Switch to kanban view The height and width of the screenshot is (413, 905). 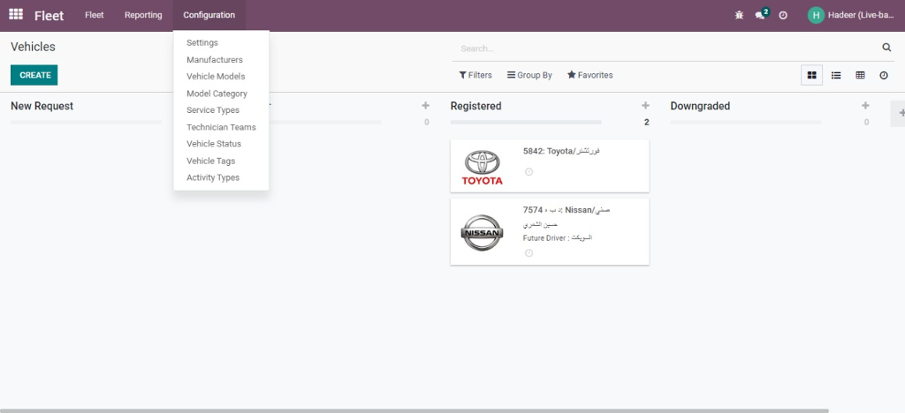[x=811, y=75]
